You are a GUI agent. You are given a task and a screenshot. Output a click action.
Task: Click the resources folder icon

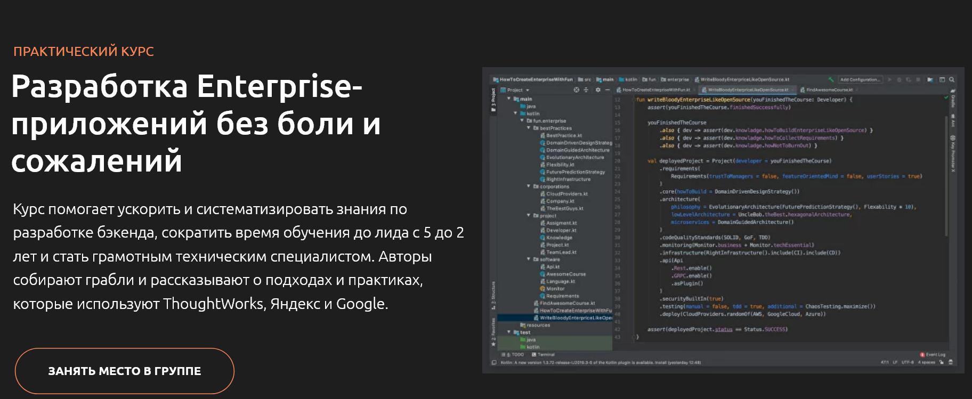point(523,325)
